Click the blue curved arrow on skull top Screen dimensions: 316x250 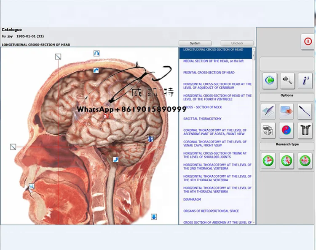click(96, 71)
